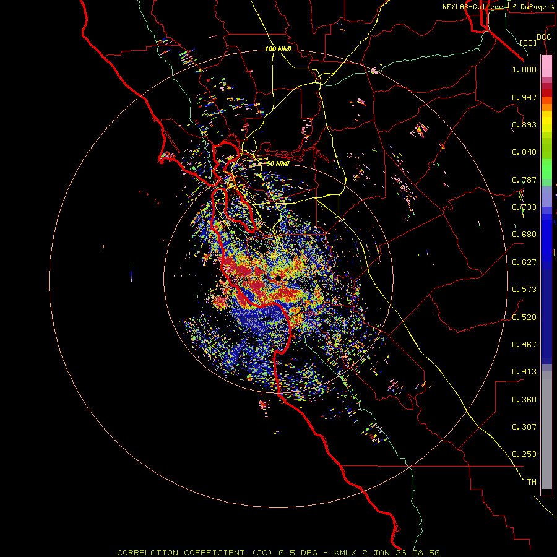
Task: Click the 0.520 scale value
Action: pyautogui.click(x=524, y=317)
